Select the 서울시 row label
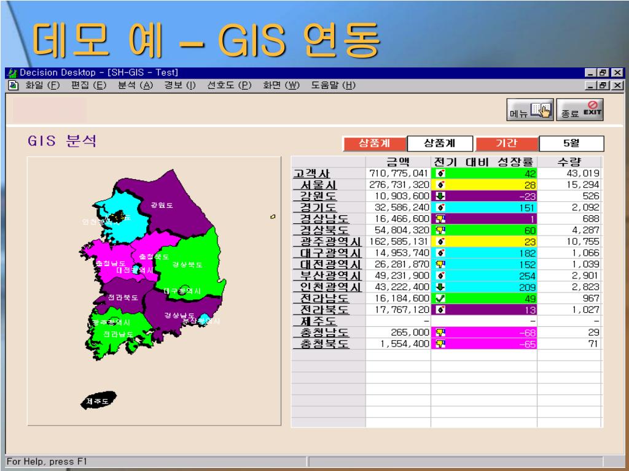The width and height of the screenshot is (629, 471). pos(319,185)
